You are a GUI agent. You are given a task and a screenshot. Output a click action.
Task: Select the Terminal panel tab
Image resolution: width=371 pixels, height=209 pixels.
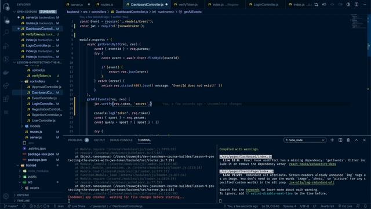(x=144, y=140)
